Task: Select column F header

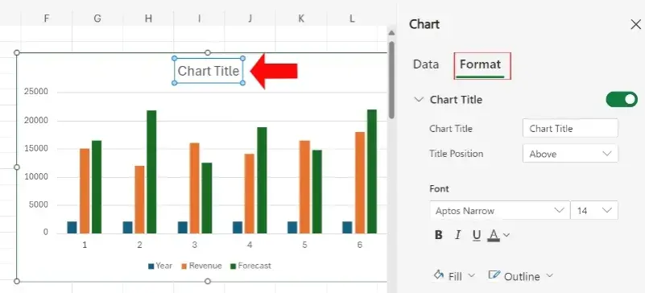Action: [47, 19]
